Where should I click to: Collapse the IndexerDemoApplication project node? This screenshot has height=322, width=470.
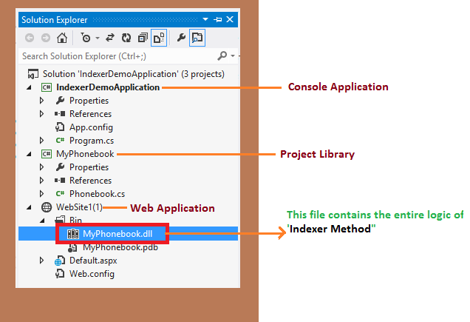[29, 87]
